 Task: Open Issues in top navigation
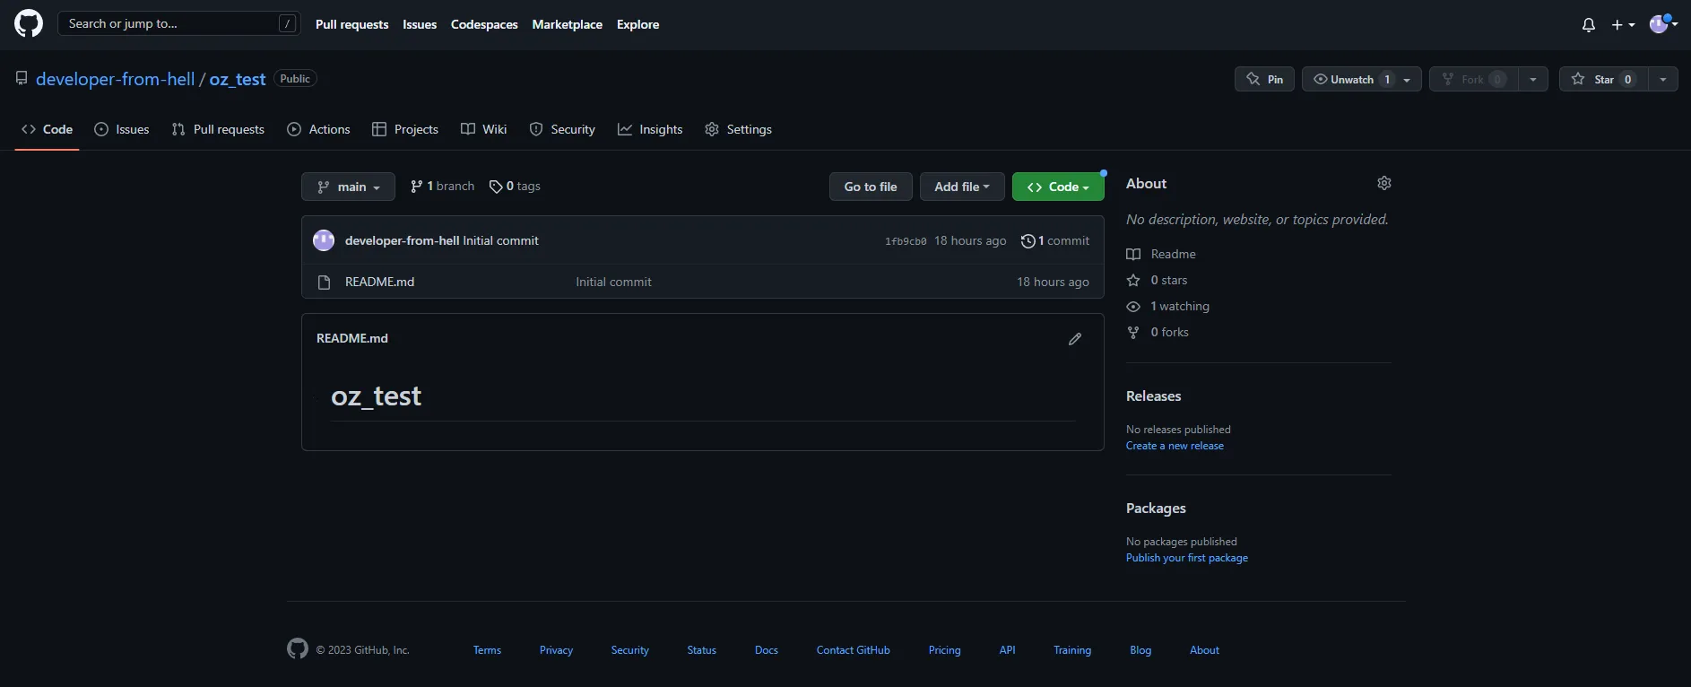click(420, 24)
